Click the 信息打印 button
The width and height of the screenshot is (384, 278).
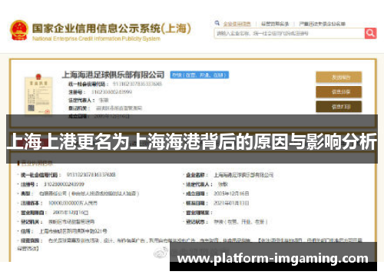(339, 107)
